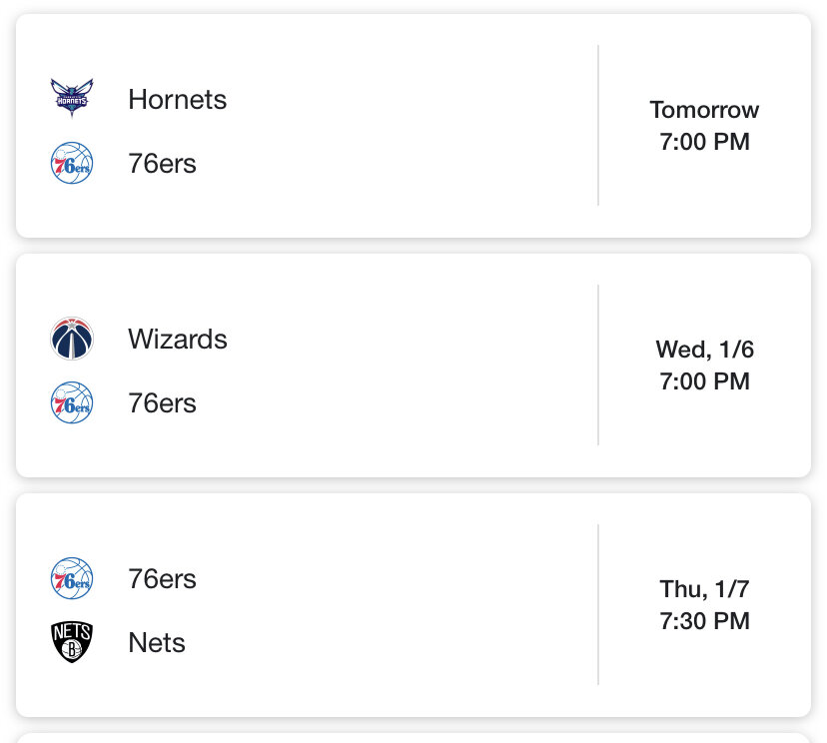Click the Washington Wizards team logo
The height and width of the screenshot is (743, 827).
pyautogui.click(x=72, y=339)
